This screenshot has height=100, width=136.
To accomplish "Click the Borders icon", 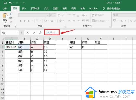I will pos(37,21).
